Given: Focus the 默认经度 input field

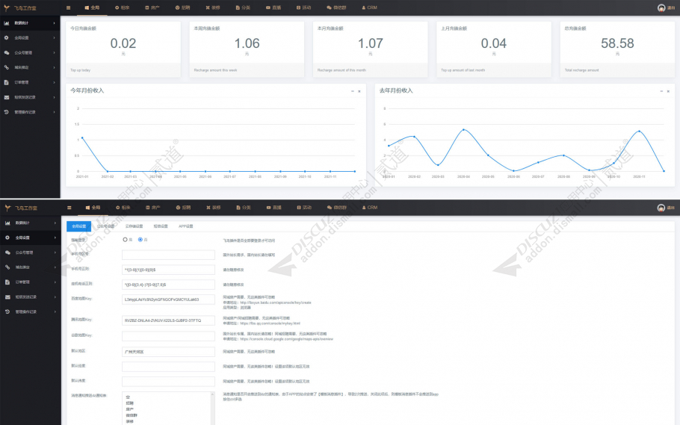Looking at the screenshot, I should tap(168, 367).
